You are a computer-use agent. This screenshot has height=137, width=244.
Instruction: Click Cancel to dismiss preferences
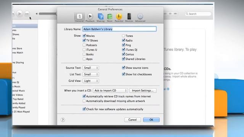point(132,120)
